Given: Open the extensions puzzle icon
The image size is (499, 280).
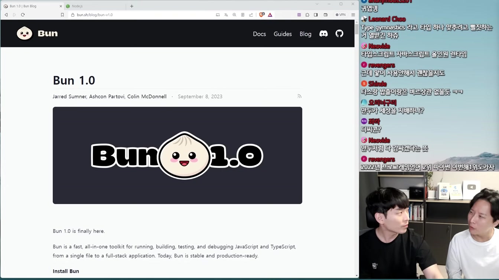Looking at the screenshot, I should pyautogui.click(x=307, y=15).
